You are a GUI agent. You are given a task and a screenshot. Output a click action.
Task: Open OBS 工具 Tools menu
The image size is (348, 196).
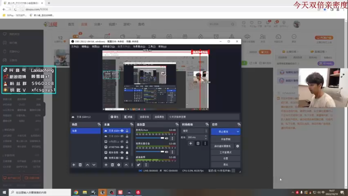[x=152, y=47]
